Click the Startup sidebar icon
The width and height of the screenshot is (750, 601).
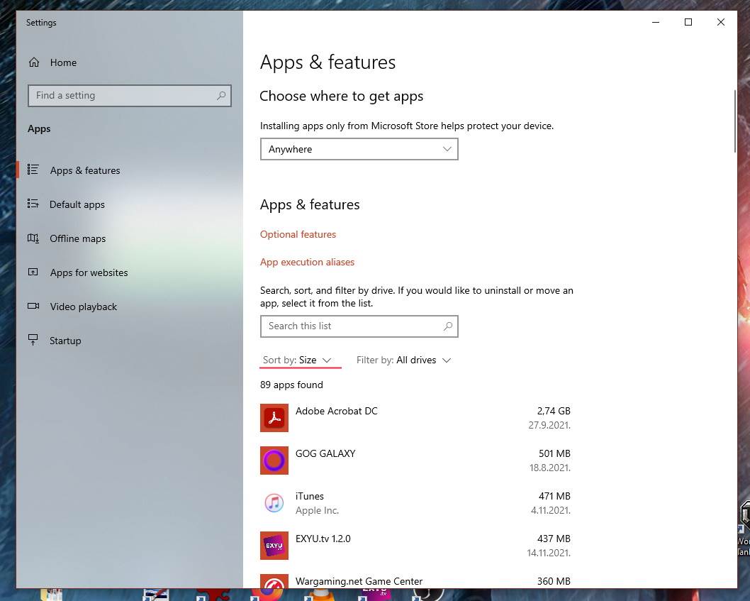[33, 341]
